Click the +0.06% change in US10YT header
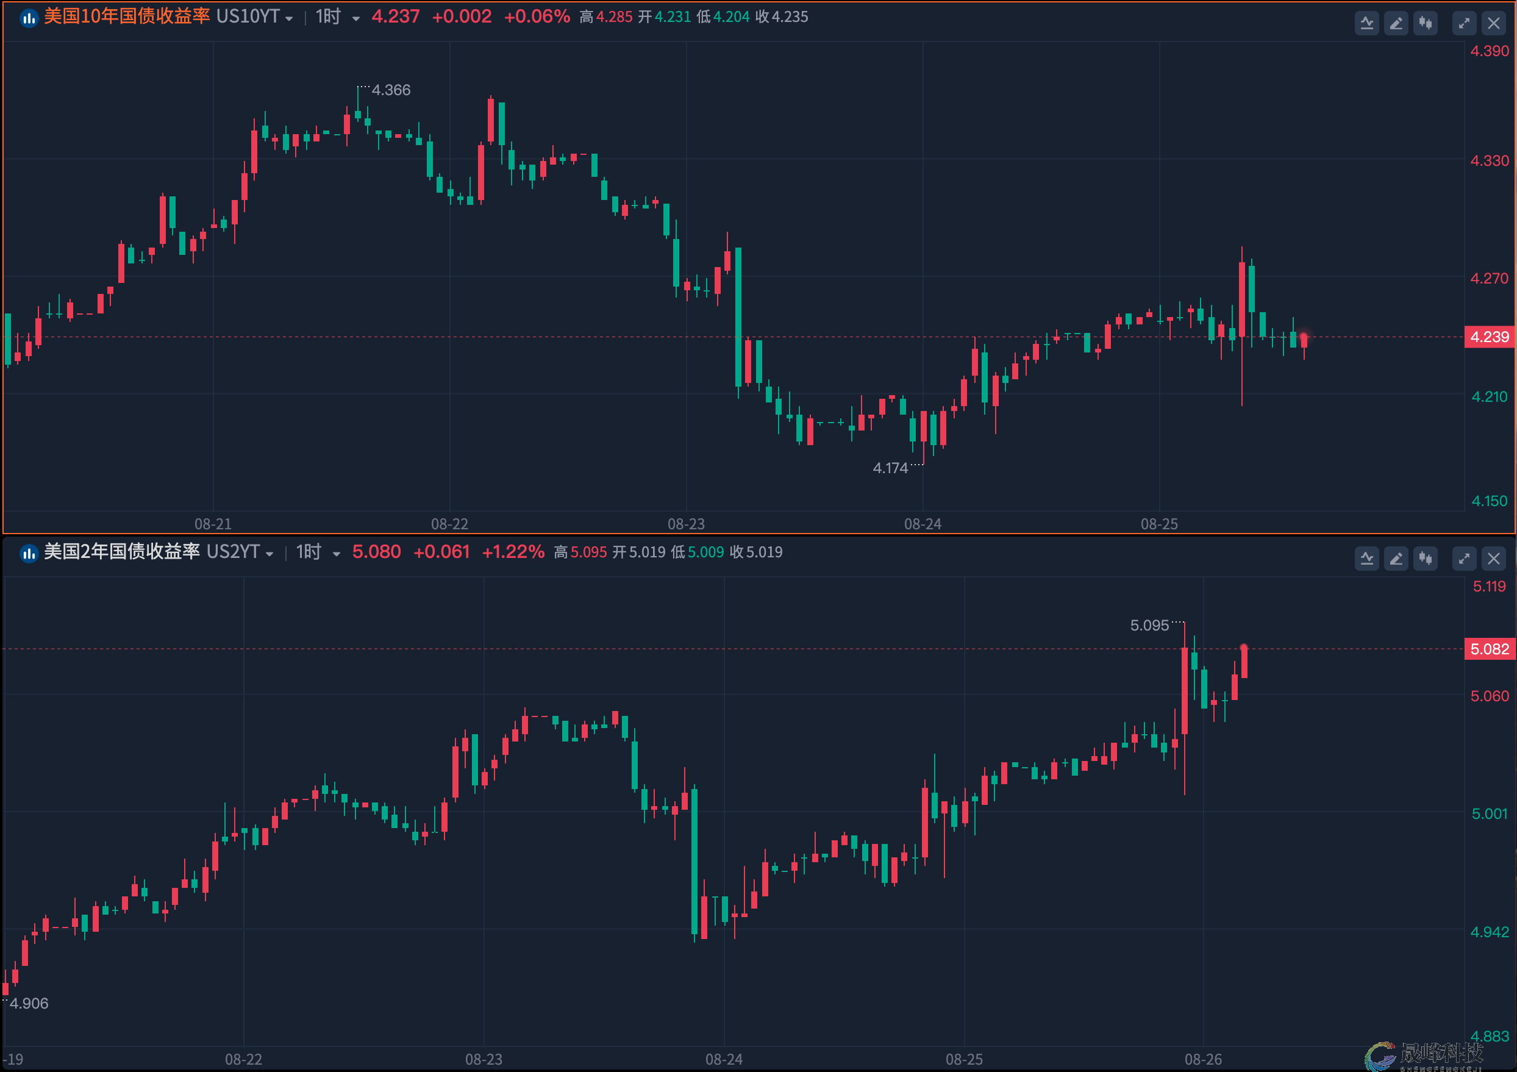Screen dimensions: 1517x1072 537,16
